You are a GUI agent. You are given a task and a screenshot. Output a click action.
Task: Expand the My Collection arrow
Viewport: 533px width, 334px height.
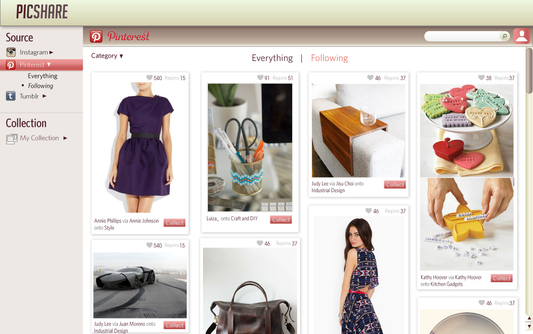click(65, 138)
